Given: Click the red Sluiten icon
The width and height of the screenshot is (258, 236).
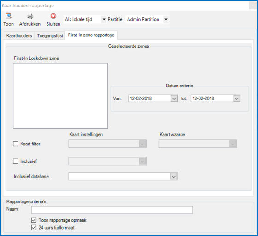Looking at the screenshot, I should [53, 16].
